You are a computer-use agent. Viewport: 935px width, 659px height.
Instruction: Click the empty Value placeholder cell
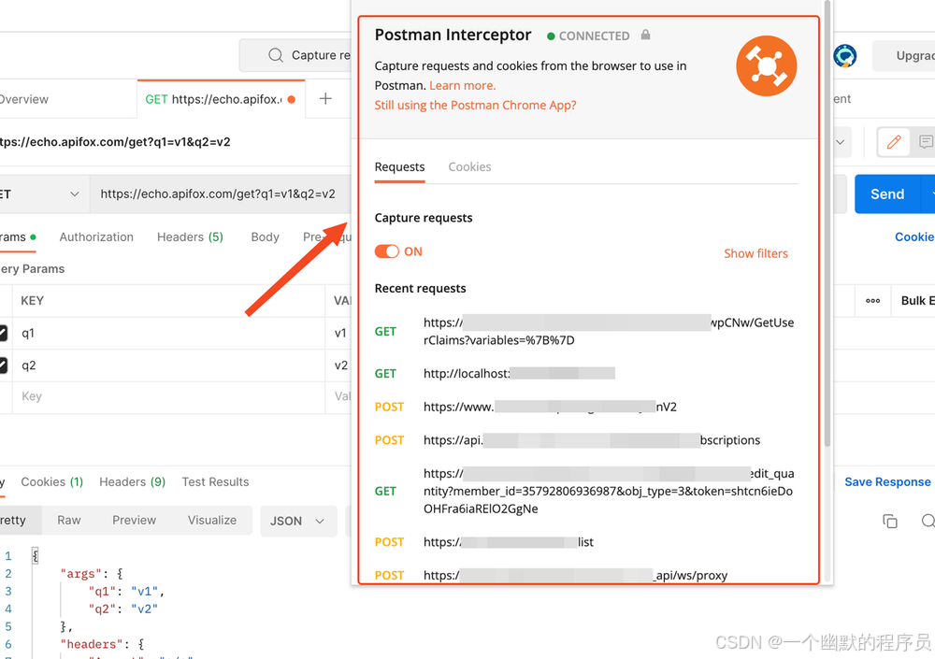[338, 396]
